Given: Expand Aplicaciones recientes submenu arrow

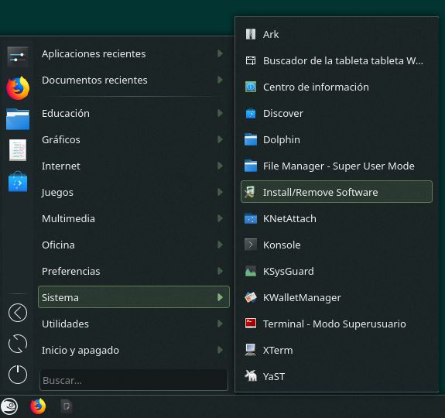Looking at the screenshot, I should tap(220, 53).
